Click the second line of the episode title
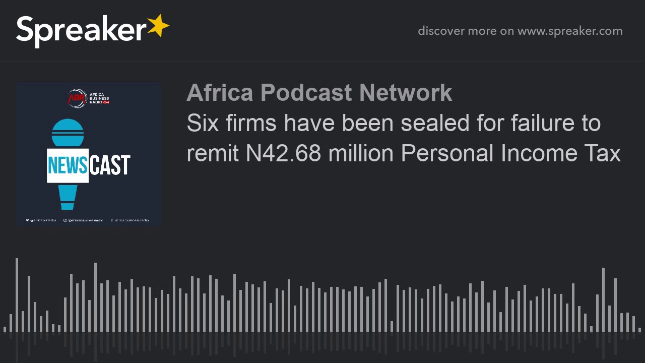 [x=403, y=153]
